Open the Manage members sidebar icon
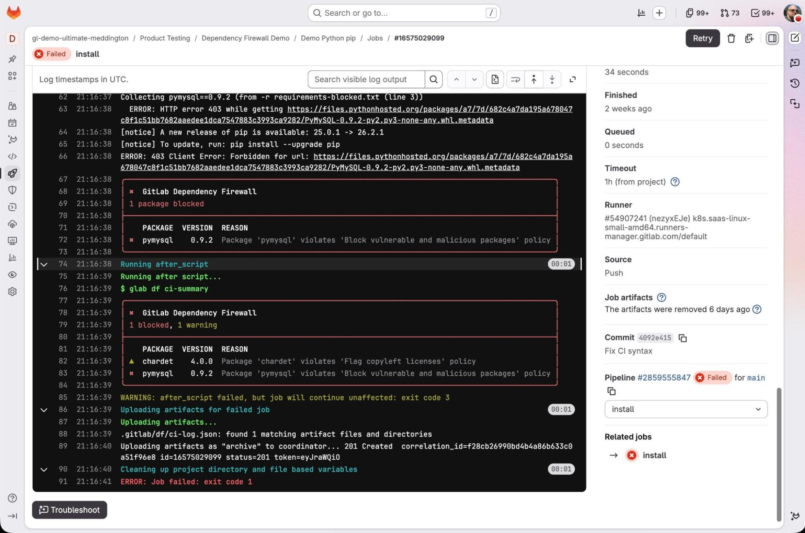The height and width of the screenshot is (533, 805). click(x=12, y=106)
